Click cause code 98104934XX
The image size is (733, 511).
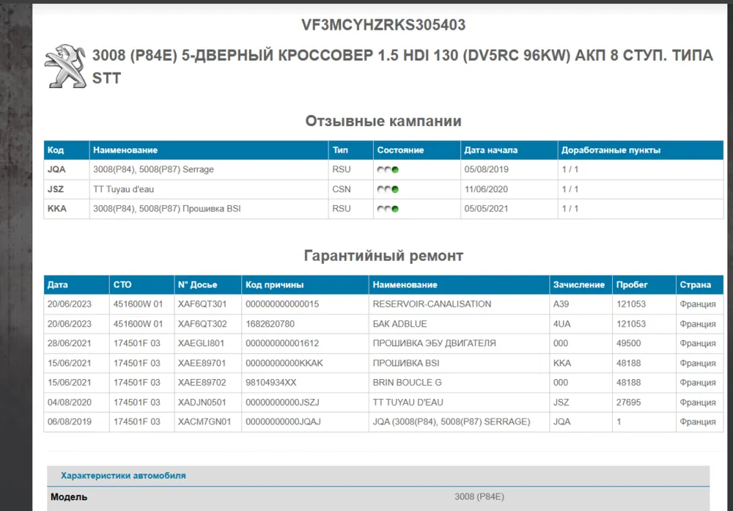tap(271, 383)
